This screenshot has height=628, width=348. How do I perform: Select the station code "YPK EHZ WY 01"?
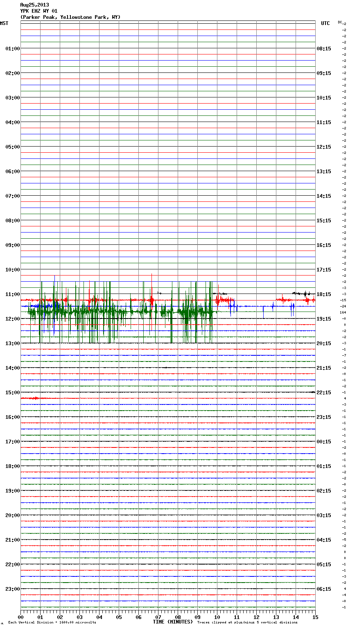coord(39,11)
